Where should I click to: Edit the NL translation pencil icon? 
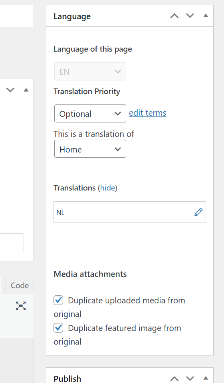198,212
